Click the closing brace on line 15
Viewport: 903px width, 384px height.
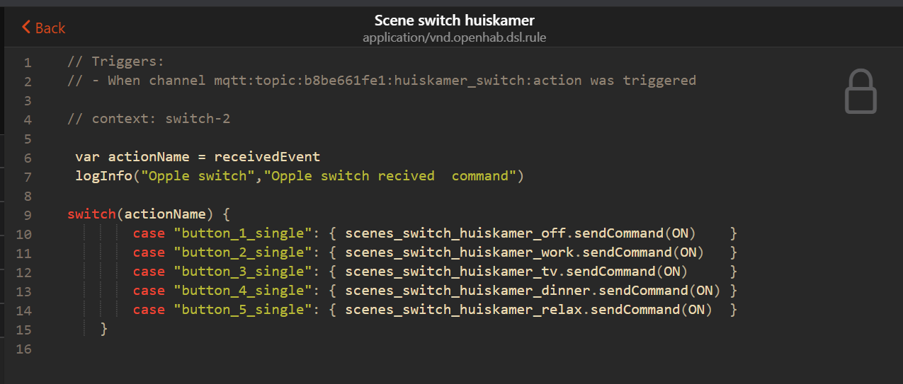tap(104, 329)
